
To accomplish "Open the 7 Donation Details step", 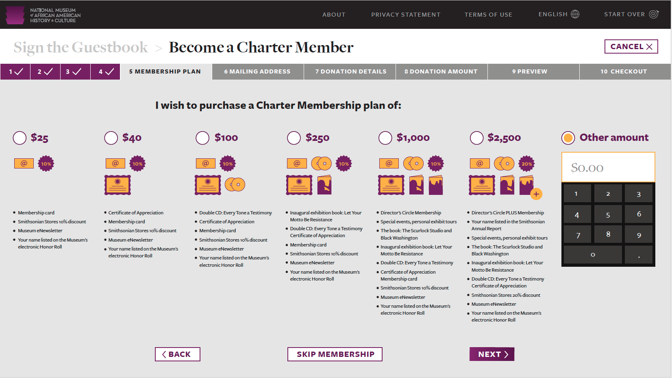I will [350, 71].
